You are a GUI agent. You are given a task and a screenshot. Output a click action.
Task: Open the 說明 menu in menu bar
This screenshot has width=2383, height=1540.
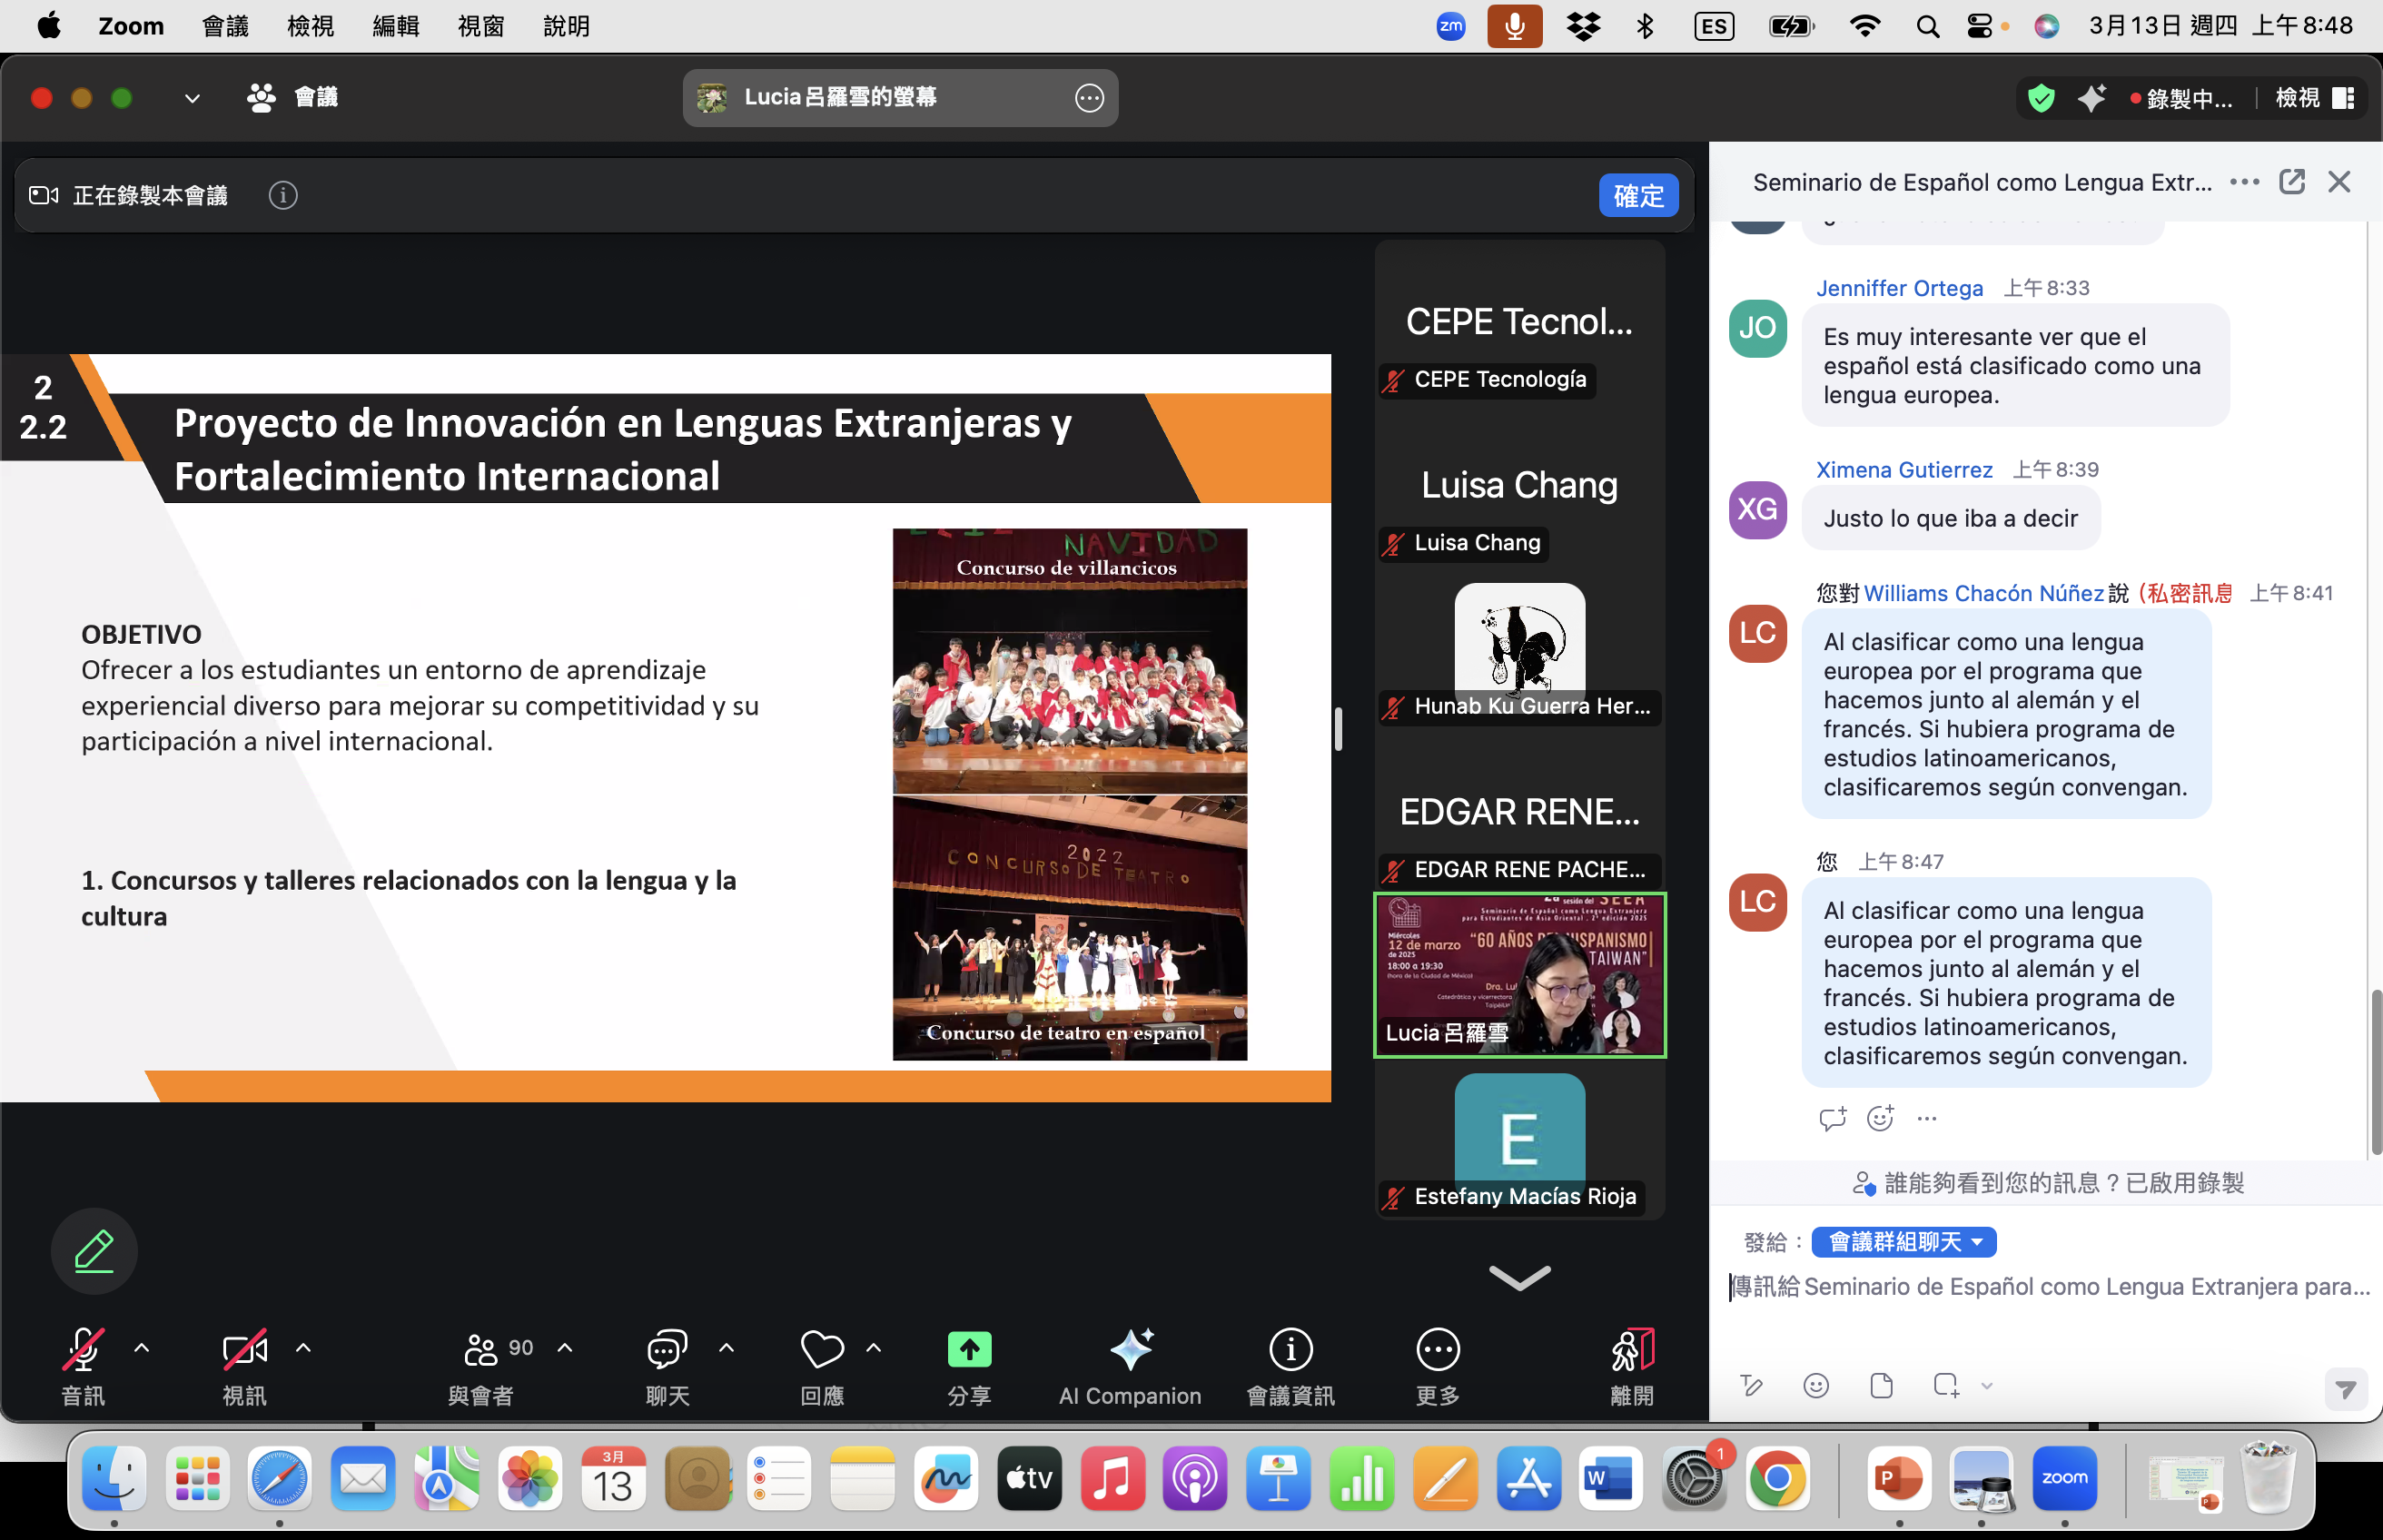[566, 26]
